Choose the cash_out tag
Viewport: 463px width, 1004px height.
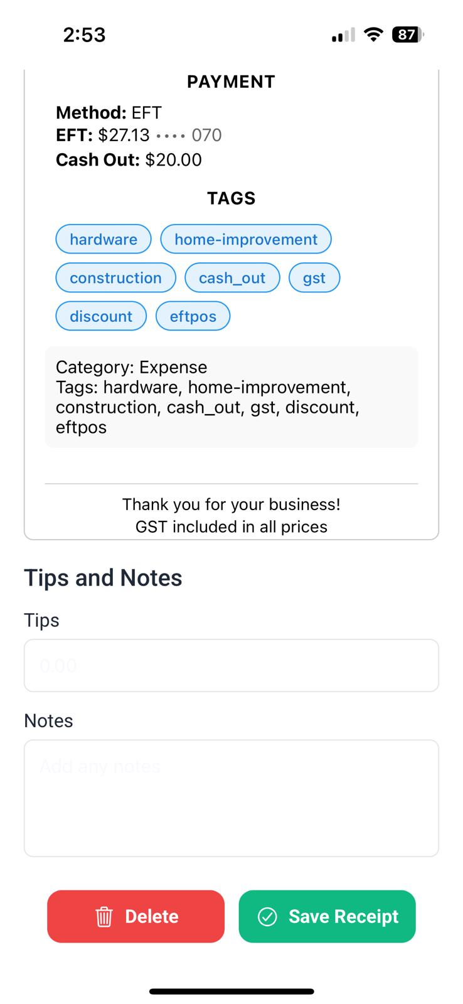coord(232,278)
